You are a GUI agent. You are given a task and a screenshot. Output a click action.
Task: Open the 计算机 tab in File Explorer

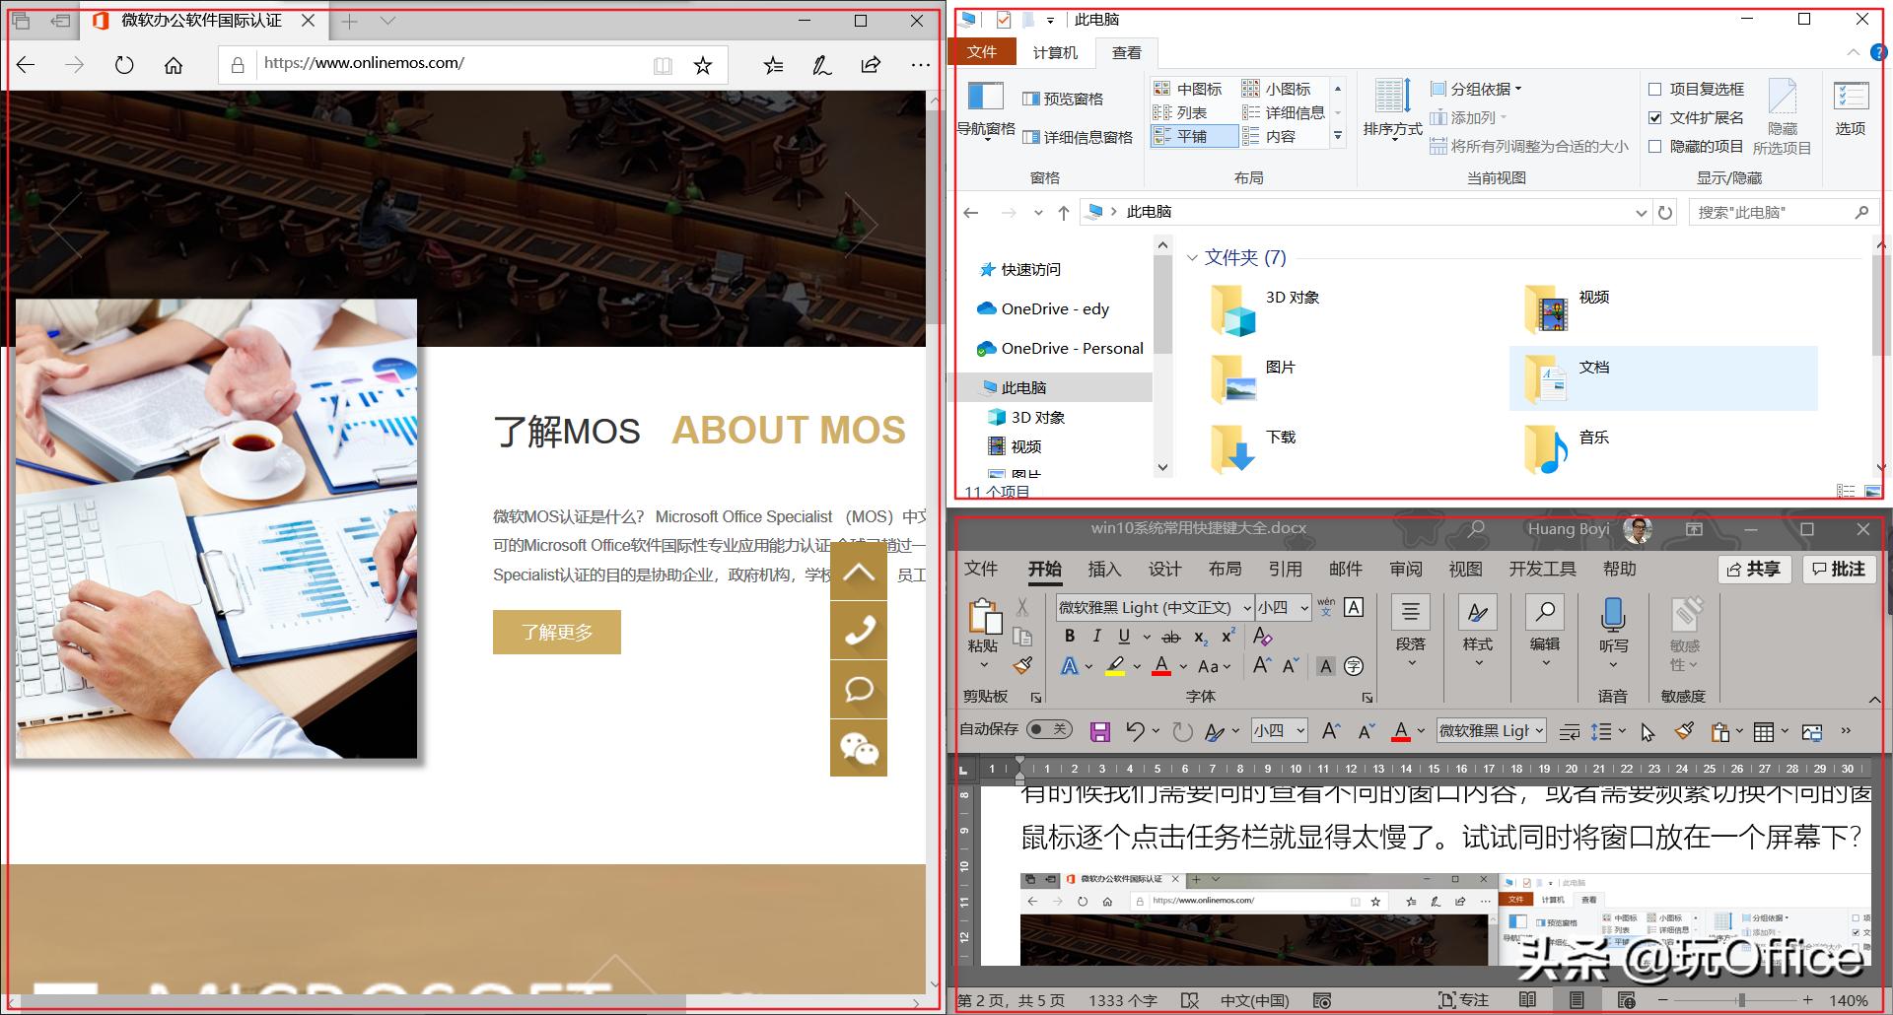pos(1055,52)
